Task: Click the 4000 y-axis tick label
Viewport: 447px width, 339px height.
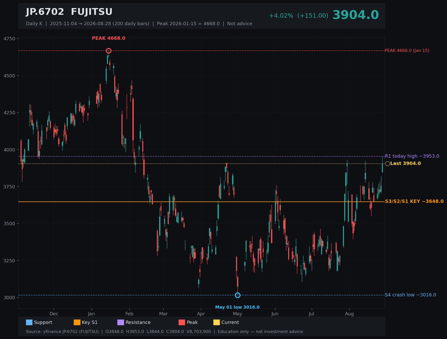Action: coord(10,150)
